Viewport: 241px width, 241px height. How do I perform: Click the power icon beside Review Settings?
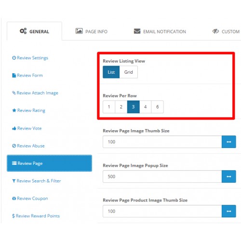14,58
